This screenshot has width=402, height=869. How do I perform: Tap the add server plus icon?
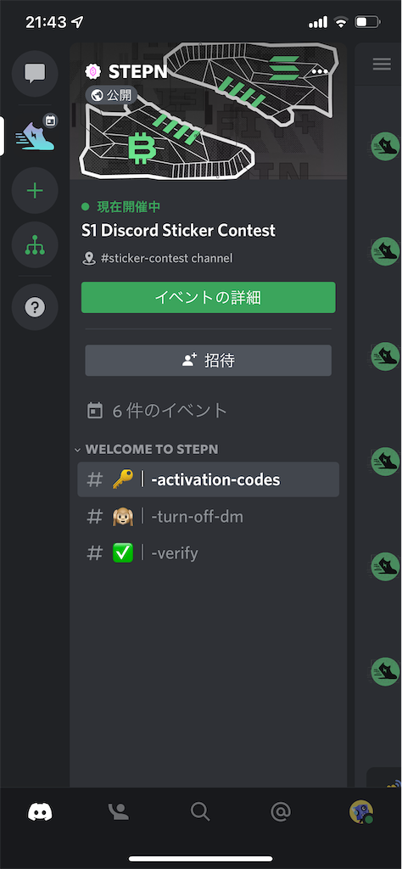[x=35, y=191]
